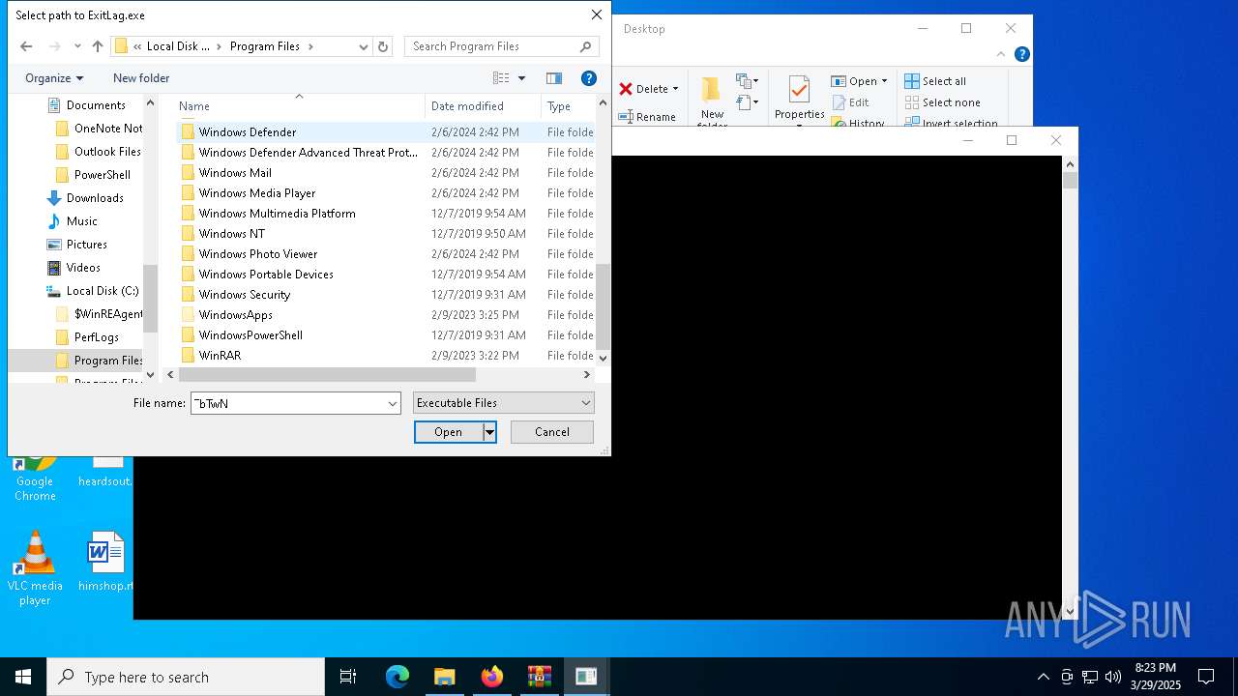Viewport: 1238px width, 696px height.
Task: Click Select all in Explorer ribbon
Action: coord(935,81)
